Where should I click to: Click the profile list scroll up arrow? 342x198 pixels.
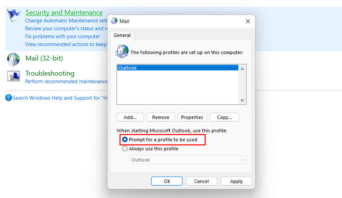242,69
